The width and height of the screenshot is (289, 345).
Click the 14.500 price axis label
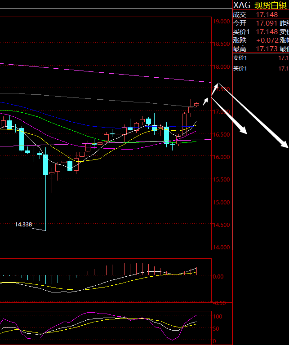[x=221, y=225]
